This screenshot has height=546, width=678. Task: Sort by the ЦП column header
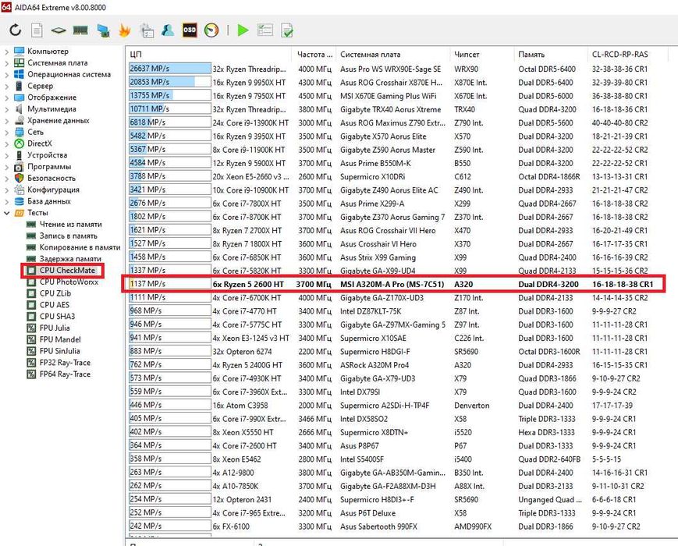pos(209,55)
